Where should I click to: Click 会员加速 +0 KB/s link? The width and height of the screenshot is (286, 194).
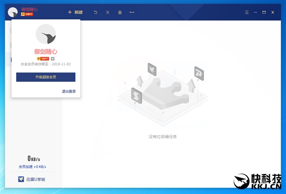coord(32,167)
